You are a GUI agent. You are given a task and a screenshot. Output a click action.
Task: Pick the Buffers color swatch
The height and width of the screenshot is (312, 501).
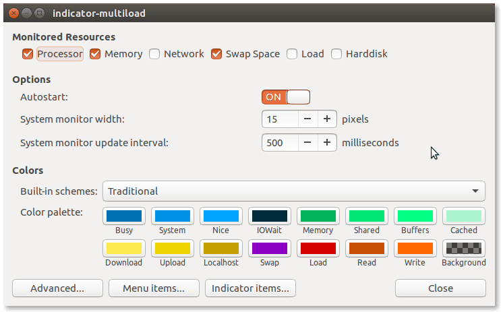[415, 216]
